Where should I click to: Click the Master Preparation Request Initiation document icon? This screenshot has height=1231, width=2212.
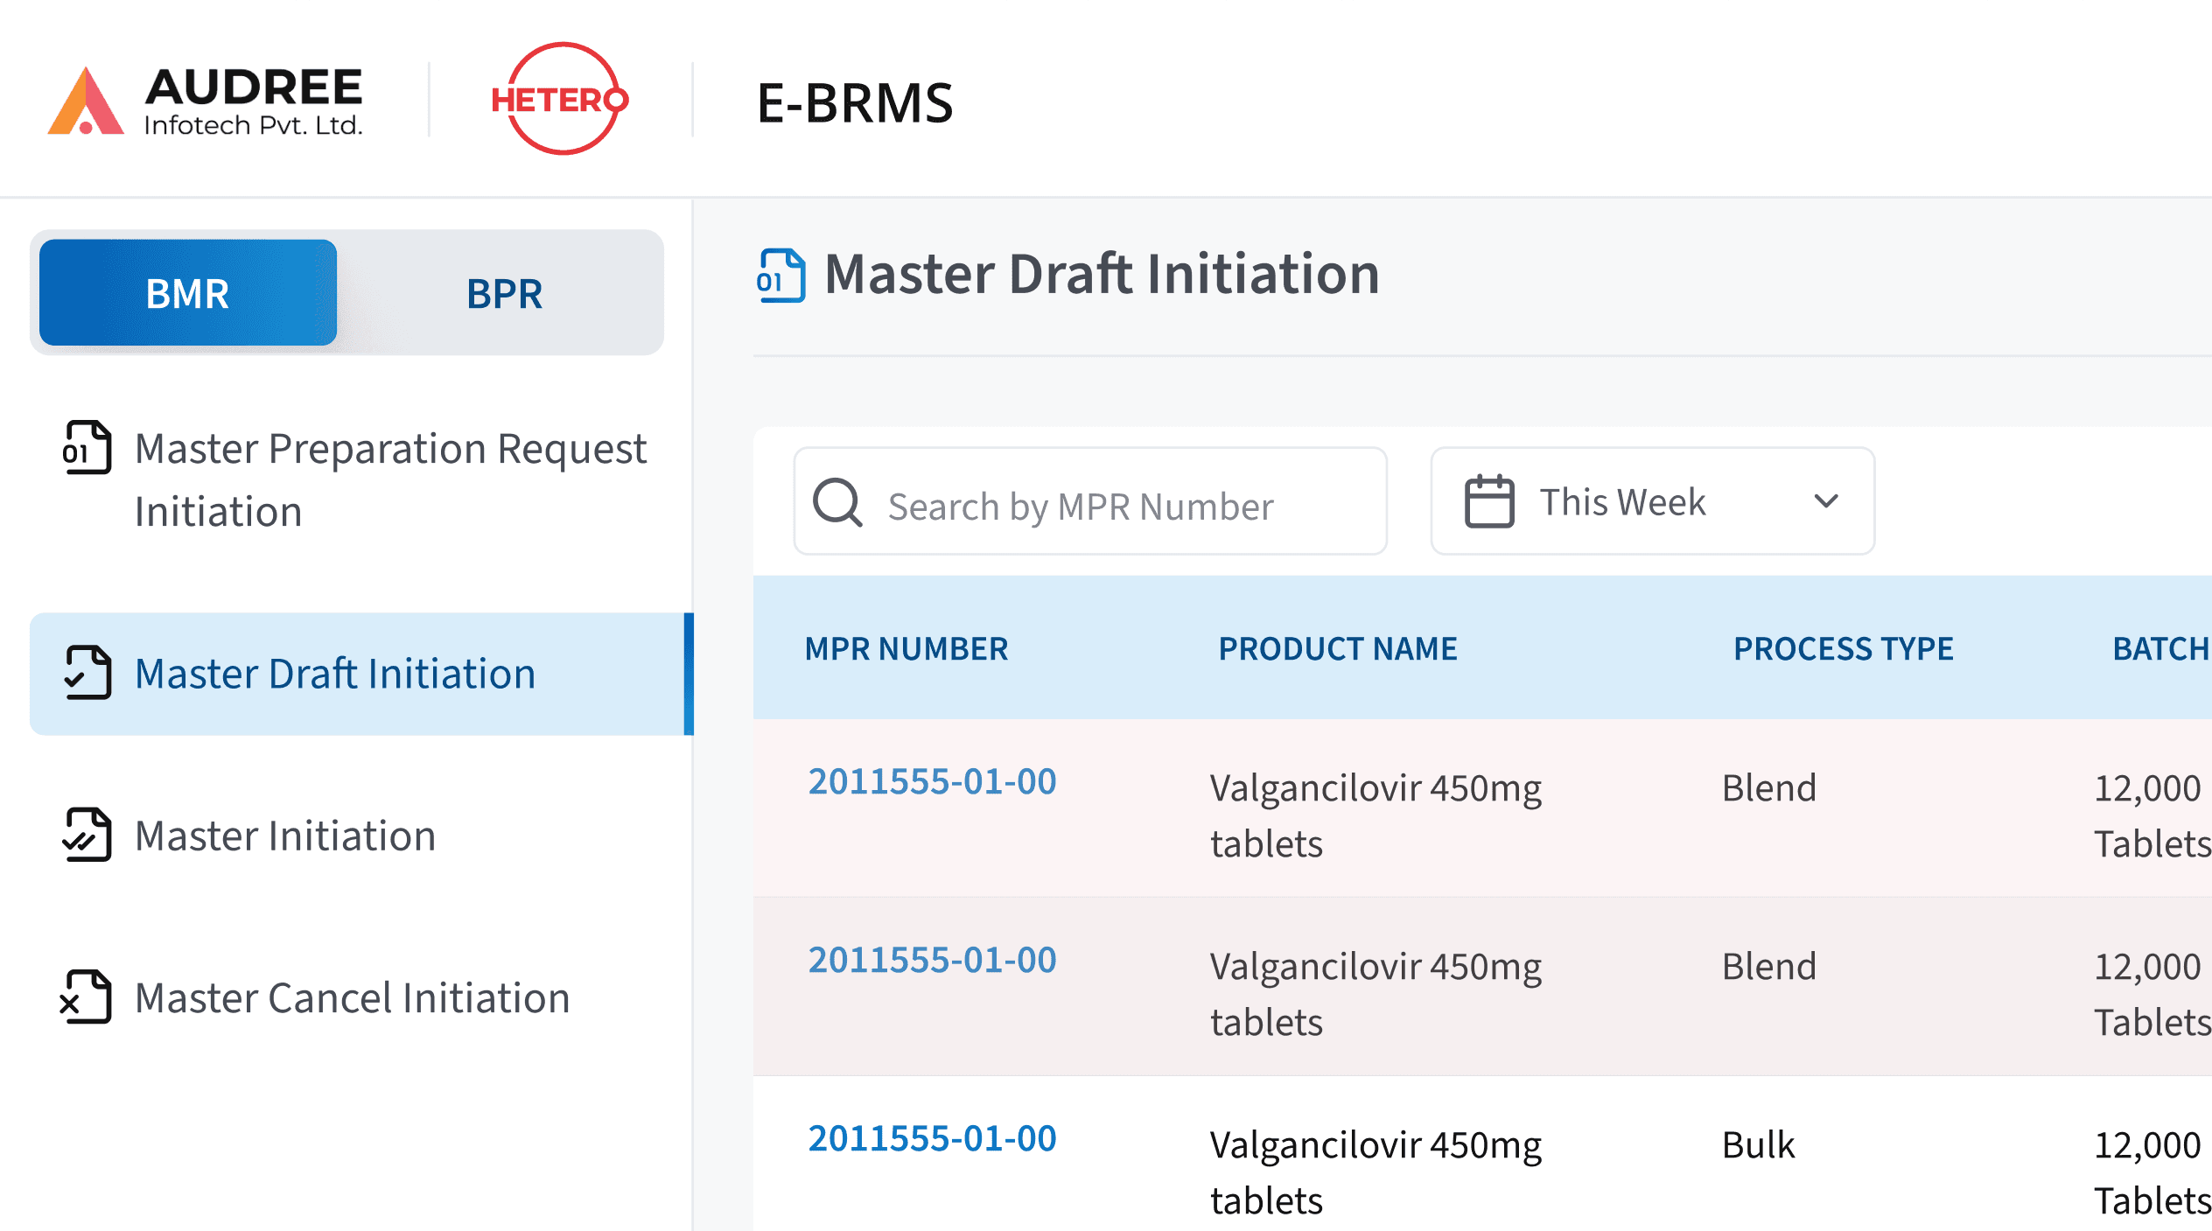point(87,448)
